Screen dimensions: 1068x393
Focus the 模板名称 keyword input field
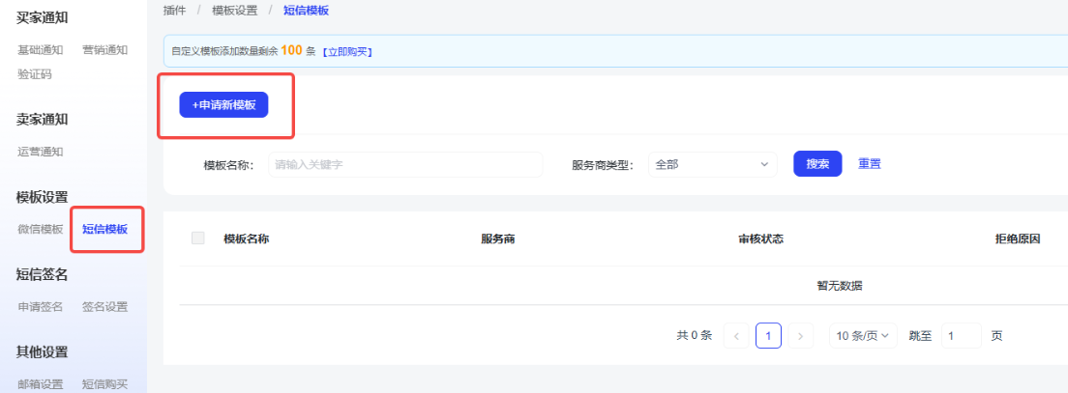(x=404, y=164)
